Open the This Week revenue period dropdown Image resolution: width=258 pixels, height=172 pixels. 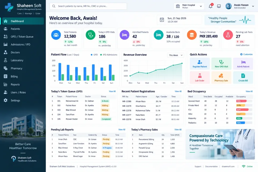(175, 55)
